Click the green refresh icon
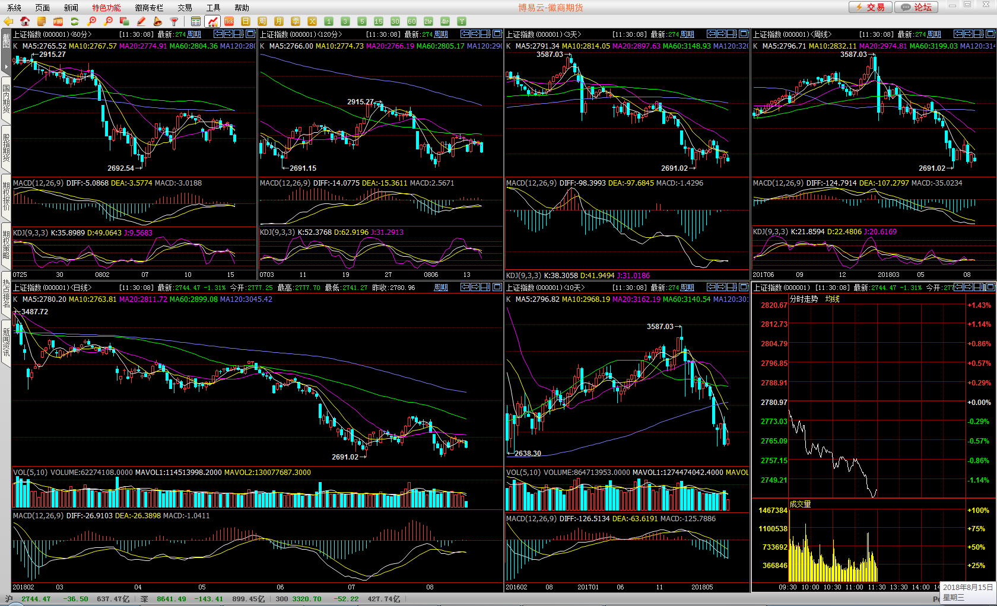This screenshot has width=997, height=606. point(75,21)
